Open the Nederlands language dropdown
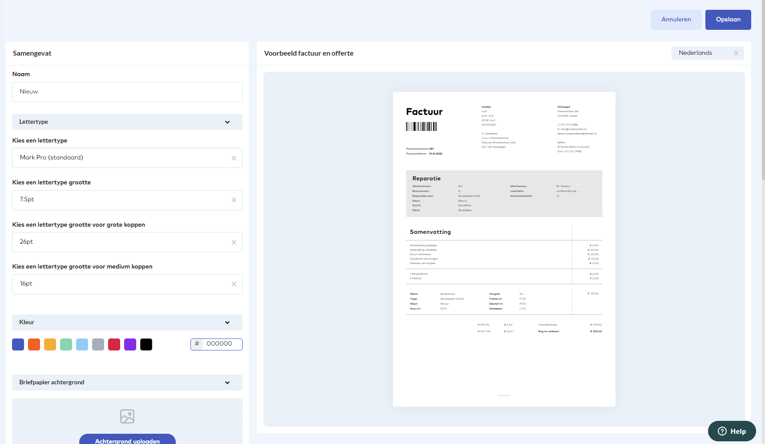The height and width of the screenshot is (444, 765). tap(701, 53)
